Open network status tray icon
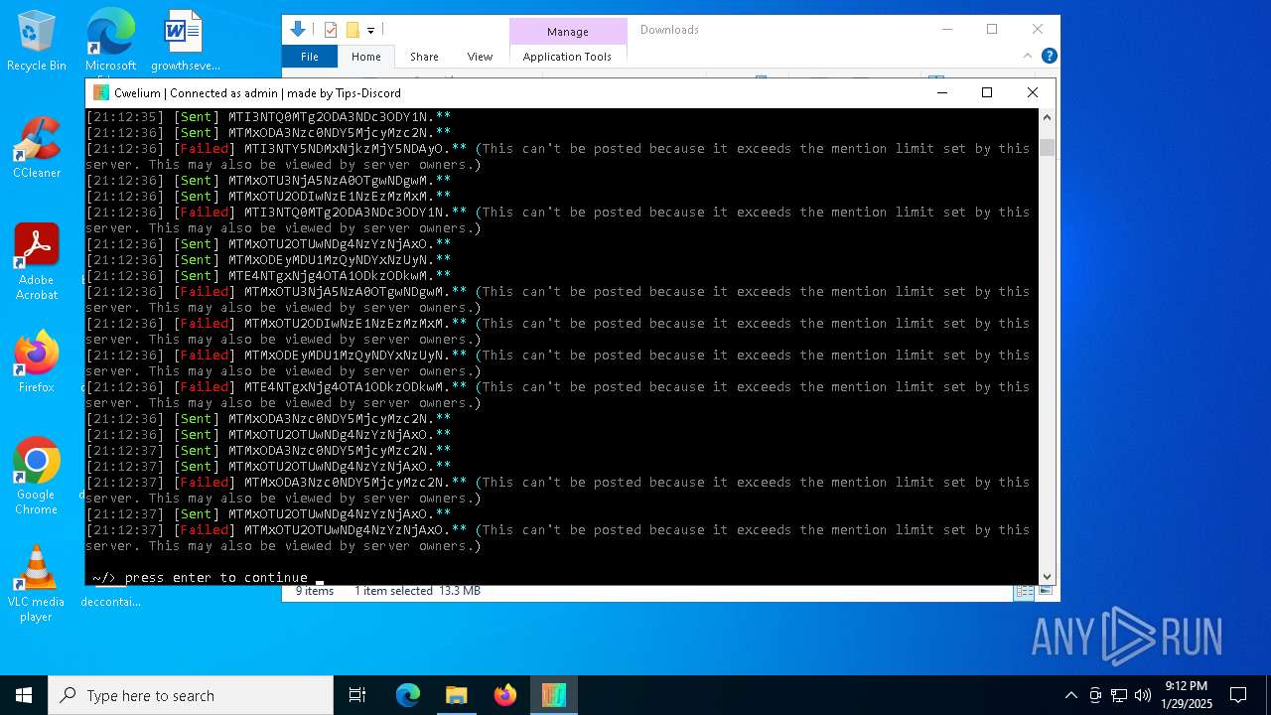This screenshot has width=1271, height=715. pyautogui.click(x=1119, y=695)
